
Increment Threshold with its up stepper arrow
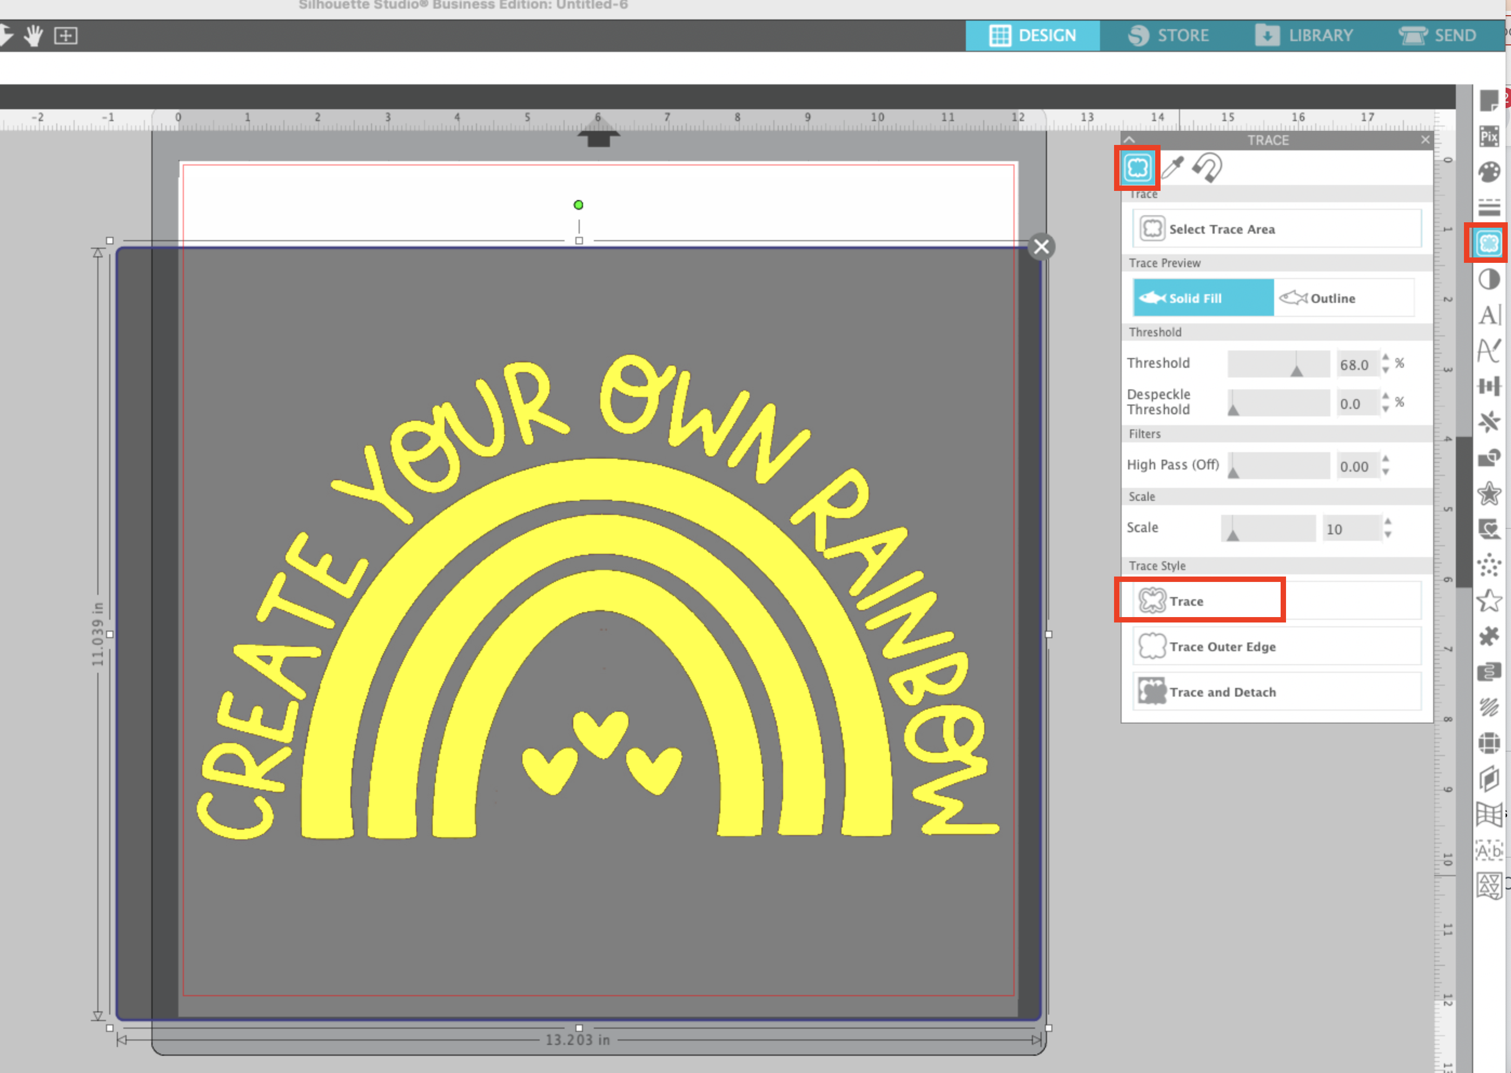1386,359
